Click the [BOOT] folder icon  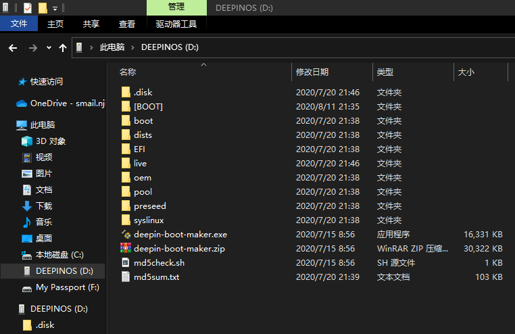coord(126,106)
